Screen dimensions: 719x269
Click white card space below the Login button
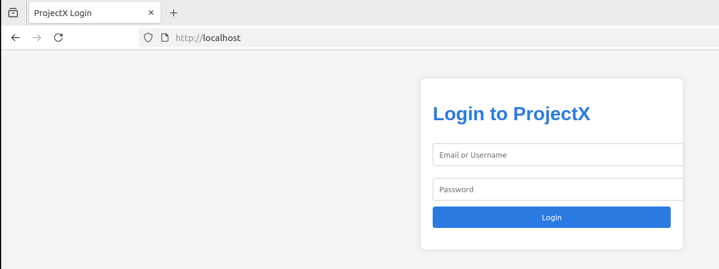pyautogui.click(x=551, y=239)
